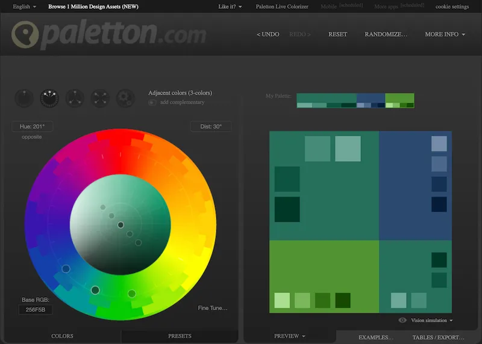The image size is (482, 344).
Task: Click the RANDOMIZE button
Action: point(386,34)
